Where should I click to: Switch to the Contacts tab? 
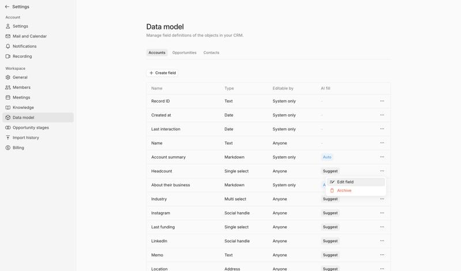211,52
